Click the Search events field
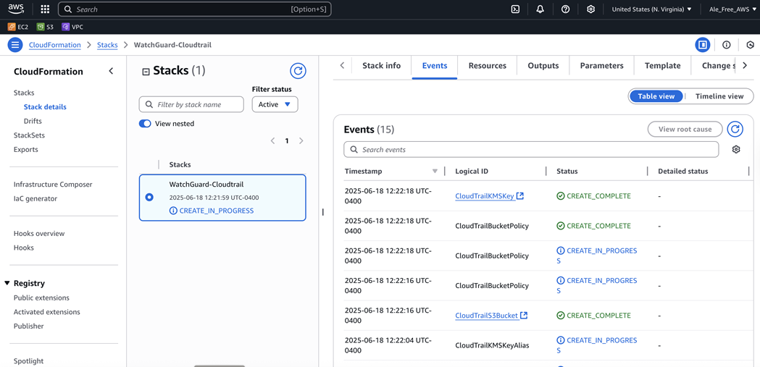Screen dimensions: 760x367 (531, 150)
